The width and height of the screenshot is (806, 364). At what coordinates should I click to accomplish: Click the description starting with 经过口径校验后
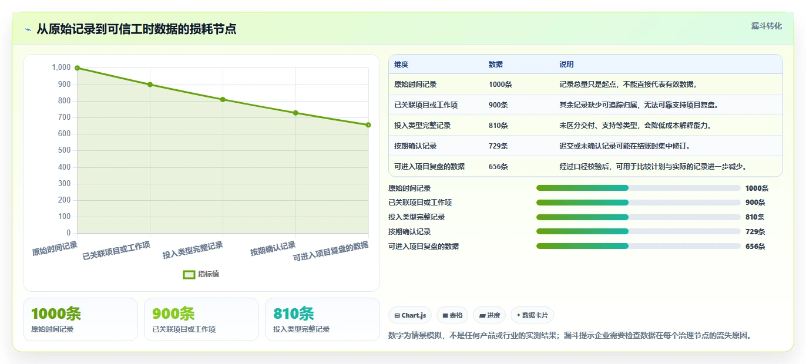coord(653,167)
